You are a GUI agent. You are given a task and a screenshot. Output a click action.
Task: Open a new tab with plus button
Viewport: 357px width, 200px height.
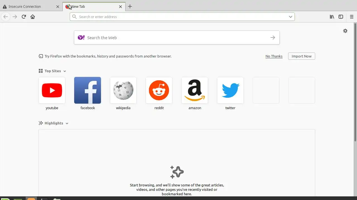[130, 6]
